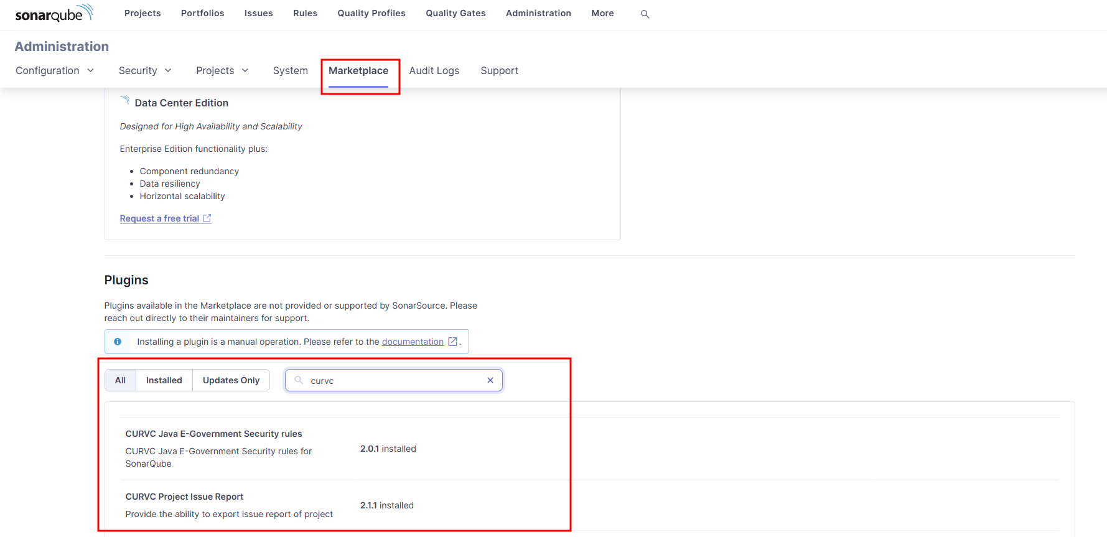The width and height of the screenshot is (1107, 537).
Task: Click CURVC Java E-Government Security rules title
Action: pos(213,434)
